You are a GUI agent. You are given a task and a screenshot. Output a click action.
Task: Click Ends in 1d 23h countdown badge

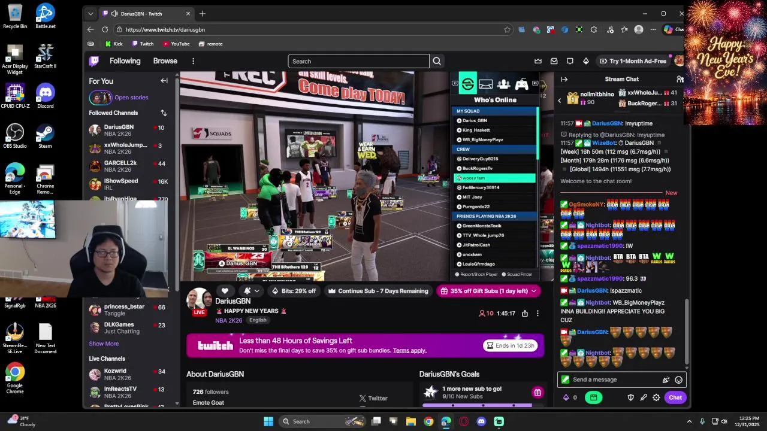(511, 345)
